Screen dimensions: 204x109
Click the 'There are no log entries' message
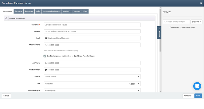pos(183,27)
